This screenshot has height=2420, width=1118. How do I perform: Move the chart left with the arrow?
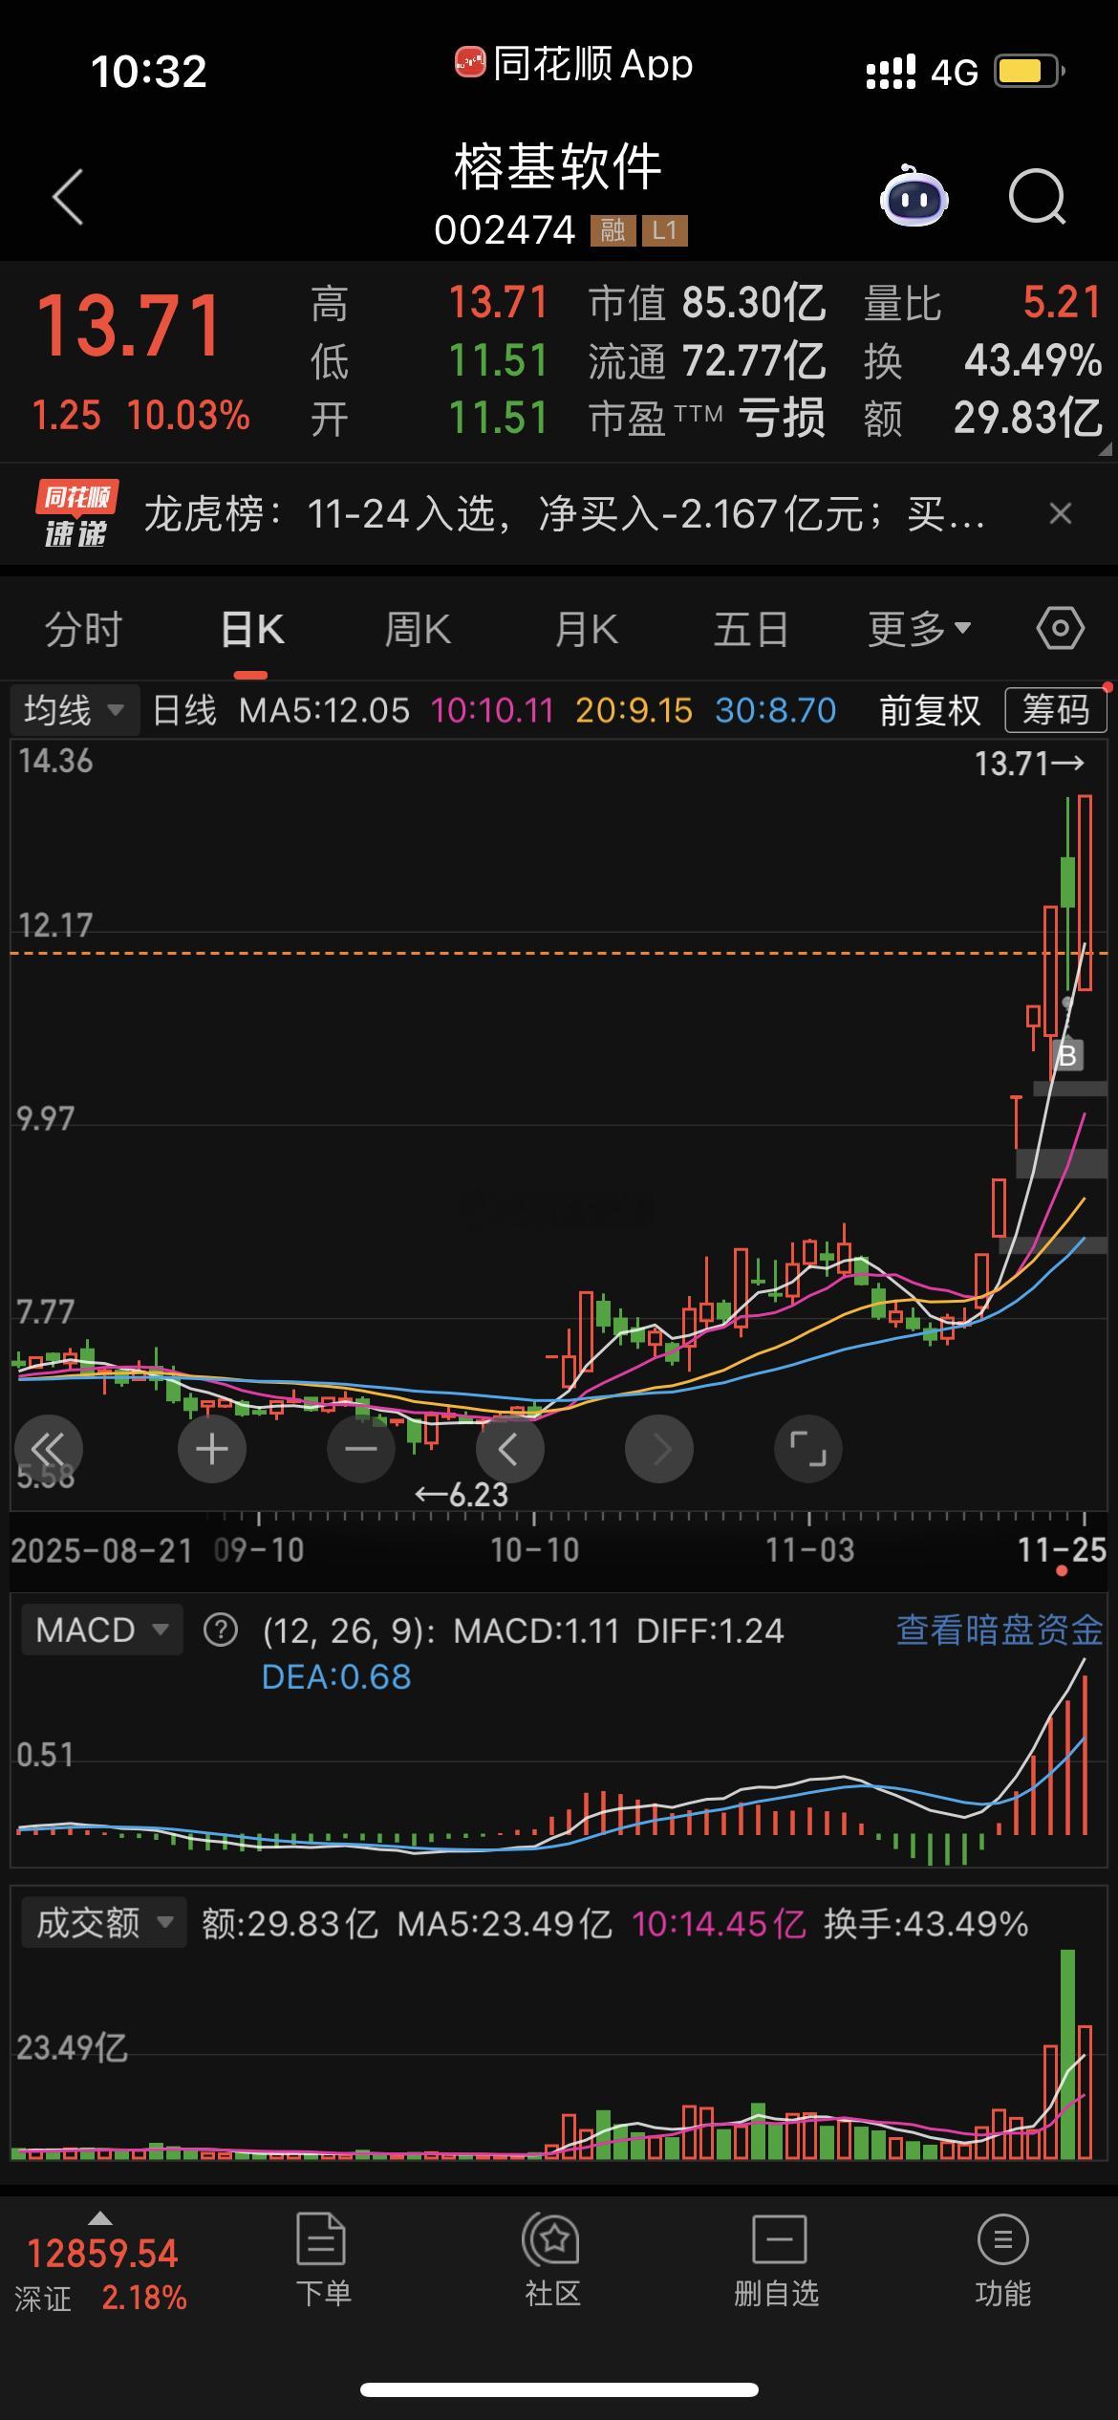click(x=510, y=1449)
